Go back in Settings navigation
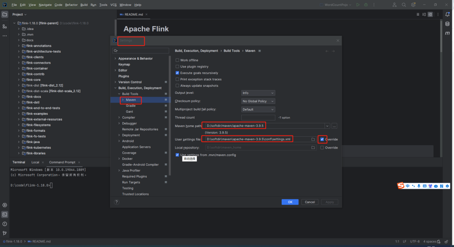 click(x=327, y=51)
